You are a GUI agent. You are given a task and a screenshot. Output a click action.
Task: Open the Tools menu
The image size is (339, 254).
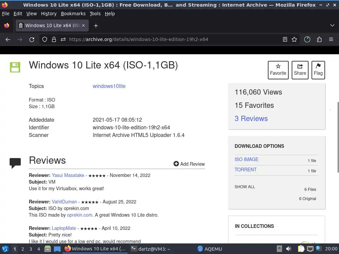point(95,14)
